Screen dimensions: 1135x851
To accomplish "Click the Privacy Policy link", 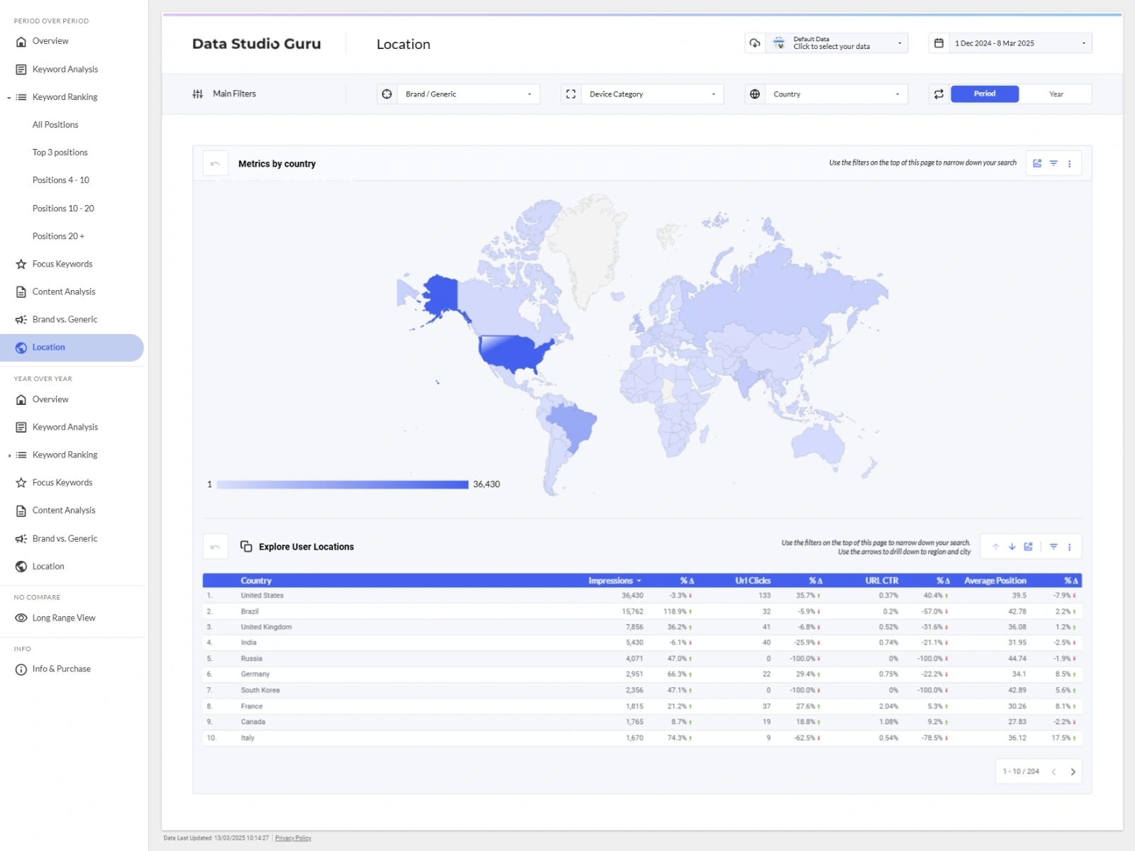I will click(293, 838).
